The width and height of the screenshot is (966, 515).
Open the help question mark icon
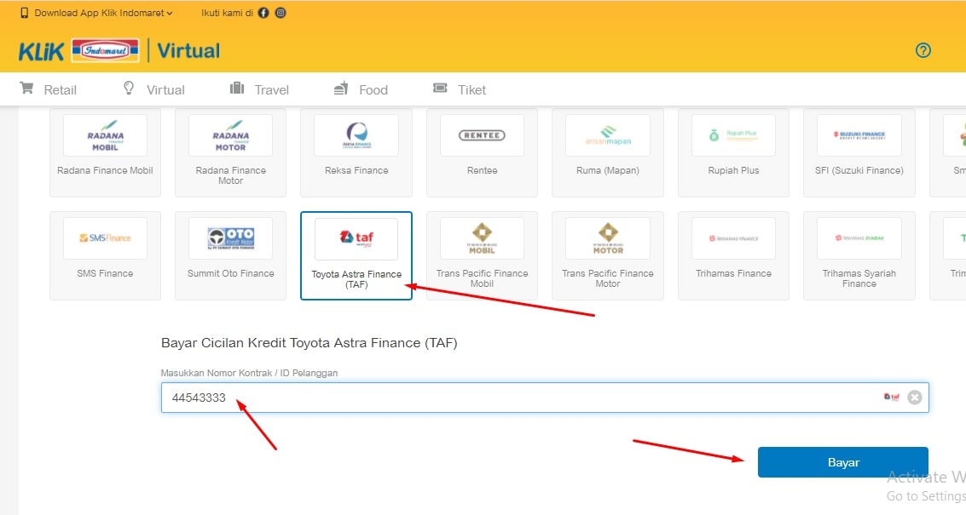[923, 50]
